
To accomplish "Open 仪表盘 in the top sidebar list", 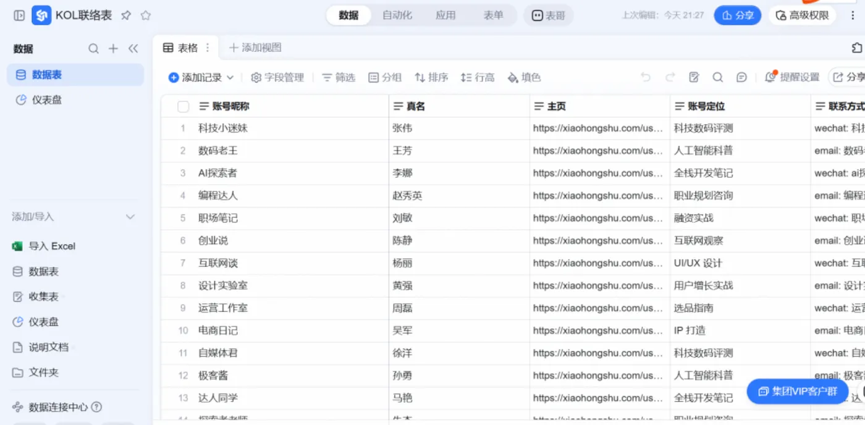I will [75, 99].
